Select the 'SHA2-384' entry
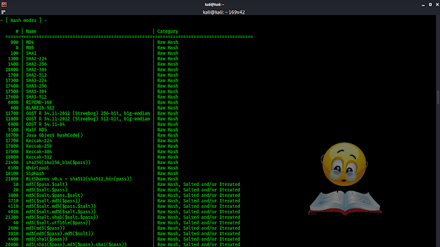 click(x=36, y=69)
